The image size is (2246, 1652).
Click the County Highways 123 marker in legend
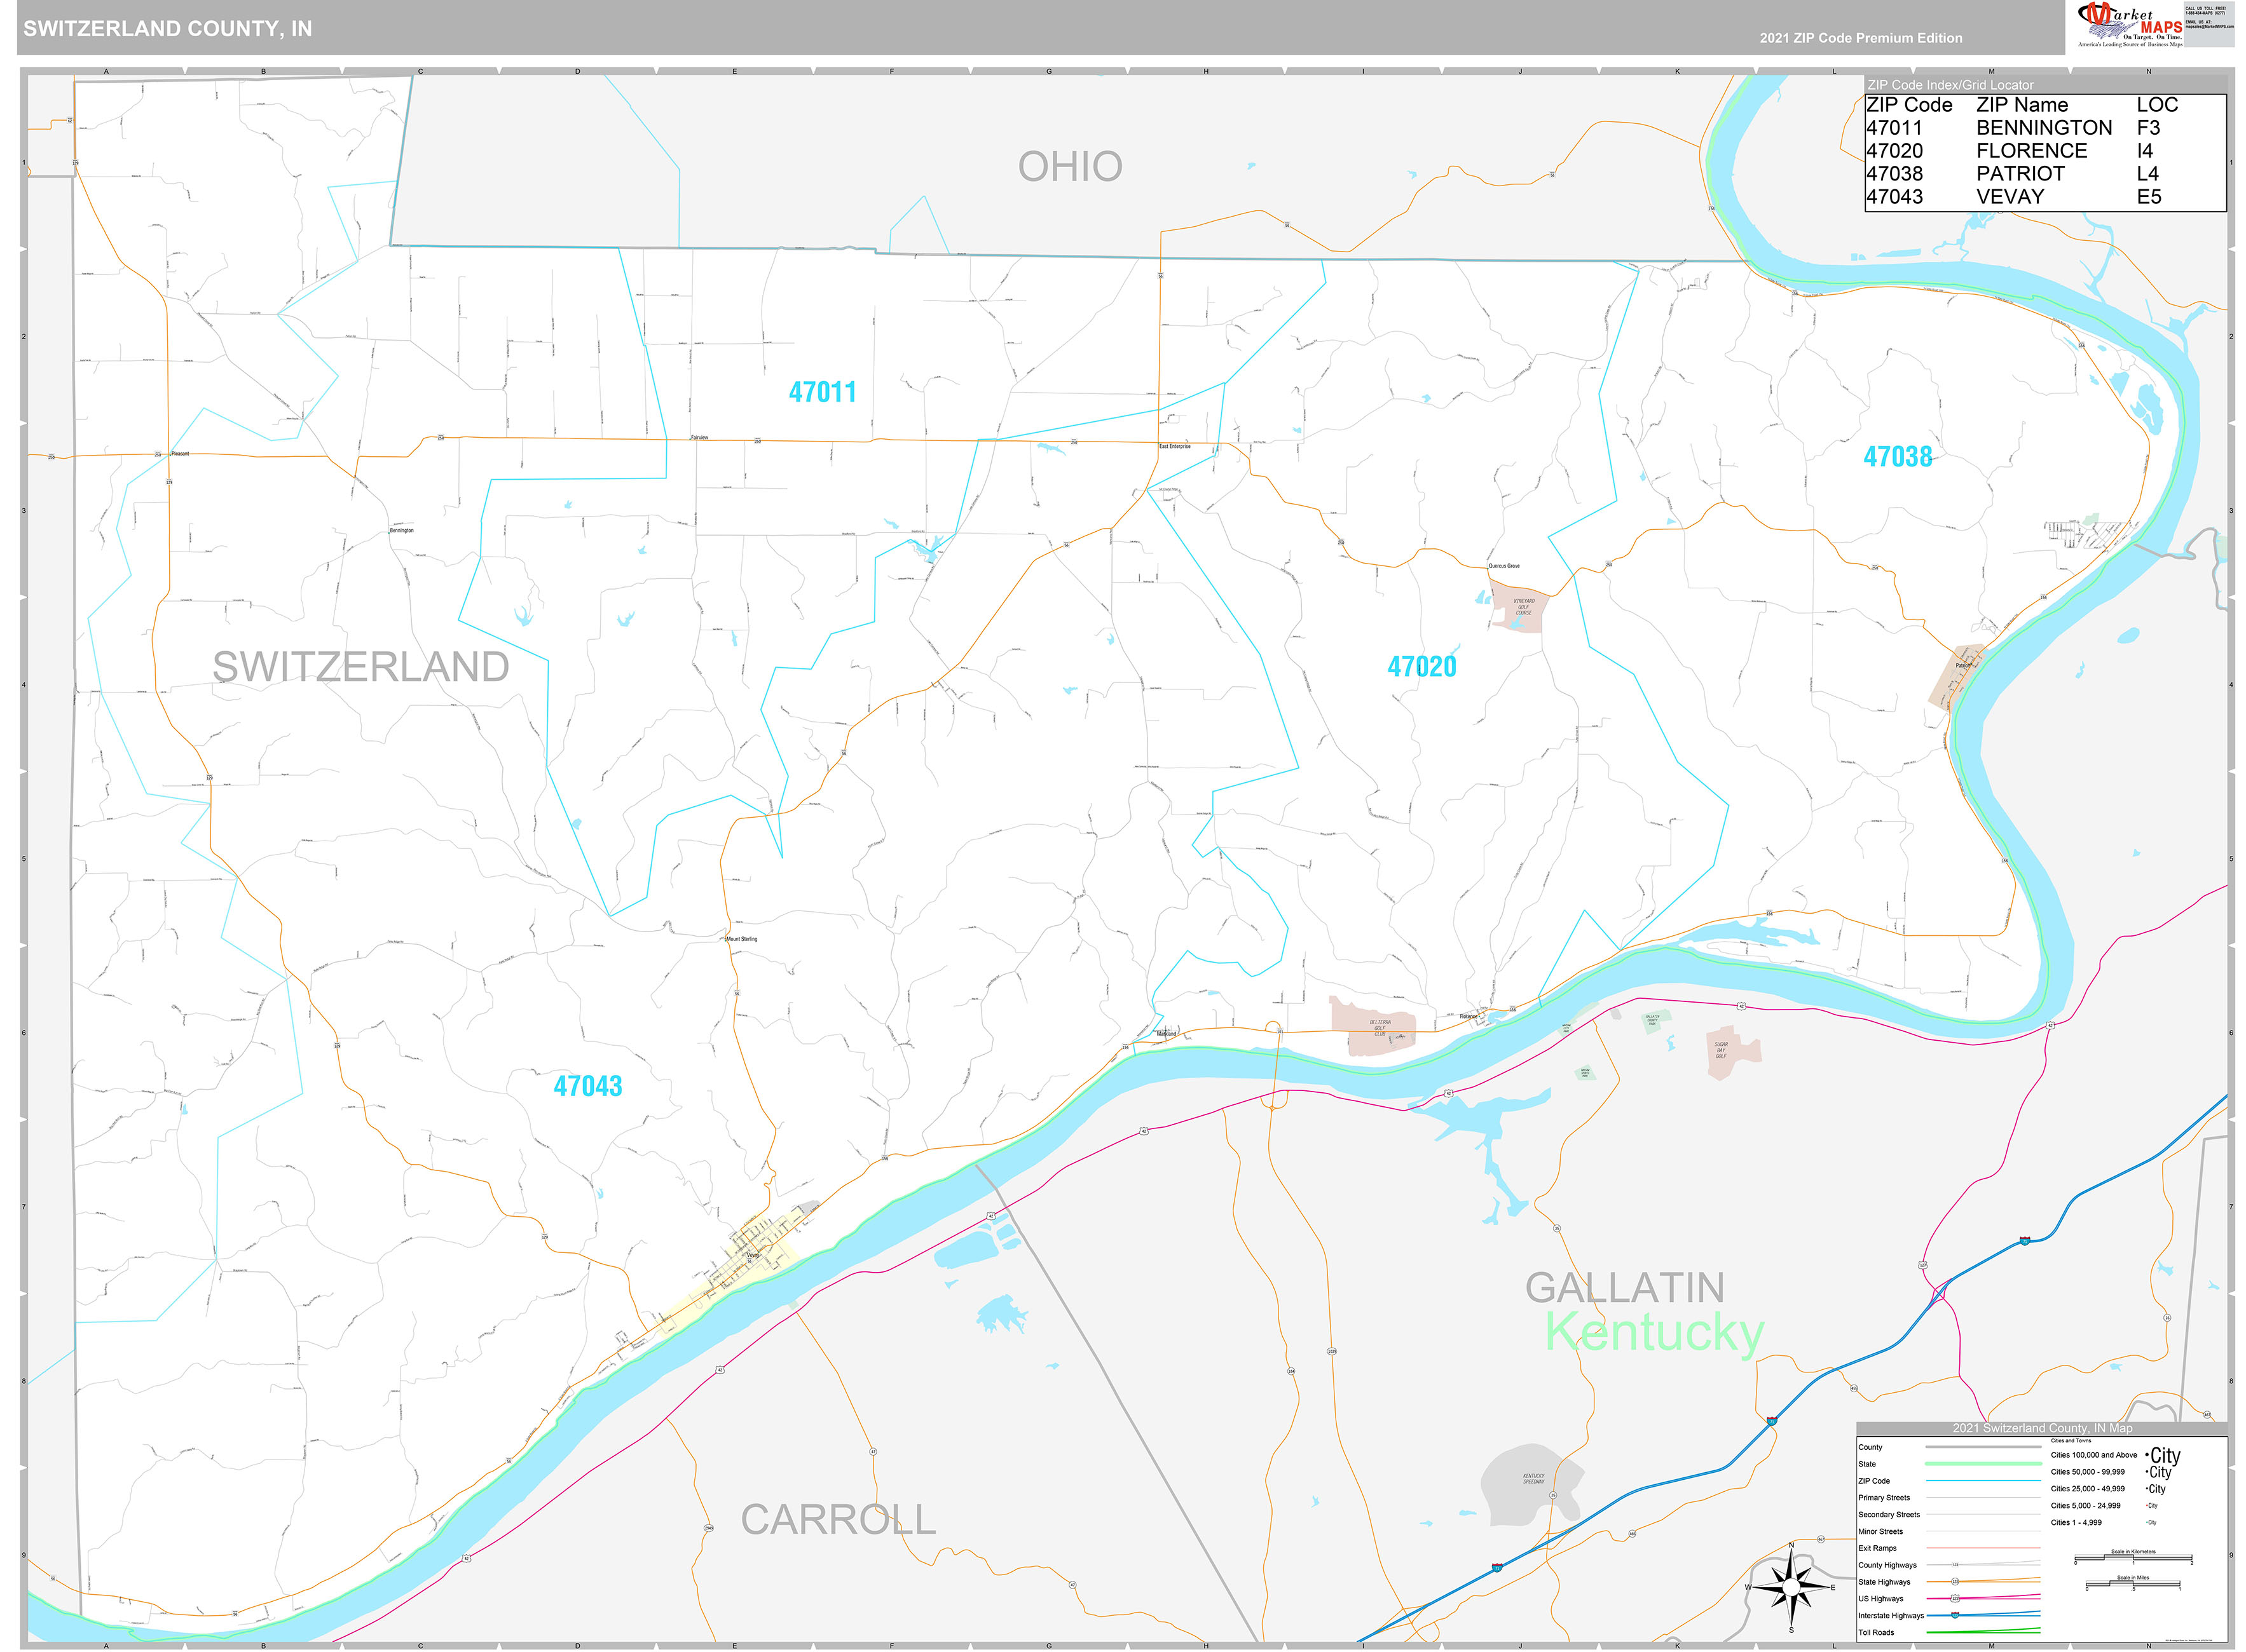pos(1955,1565)
